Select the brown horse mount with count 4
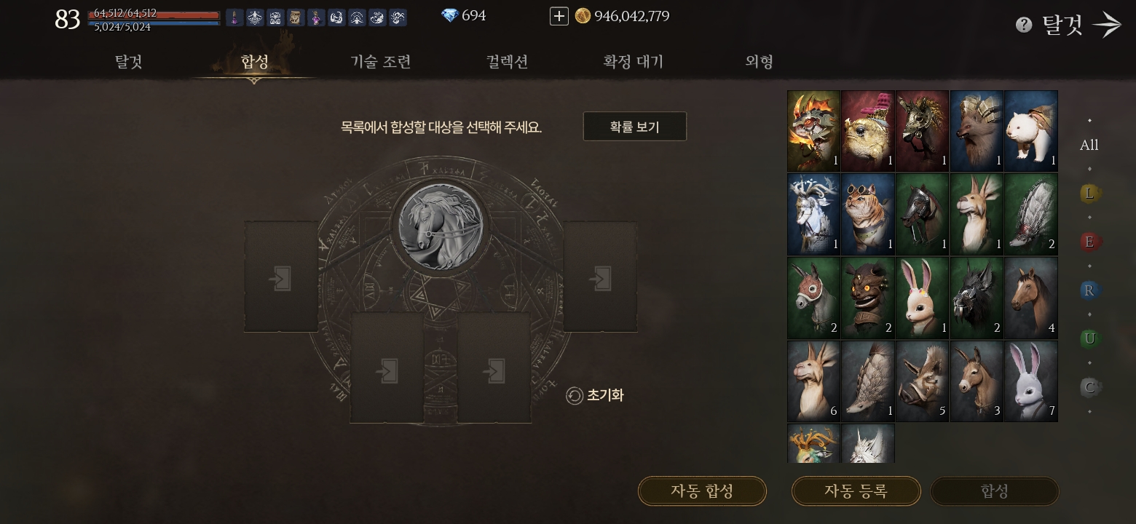The height and width of the screenshot is (524, 1136). click(x=1031, y=298)
